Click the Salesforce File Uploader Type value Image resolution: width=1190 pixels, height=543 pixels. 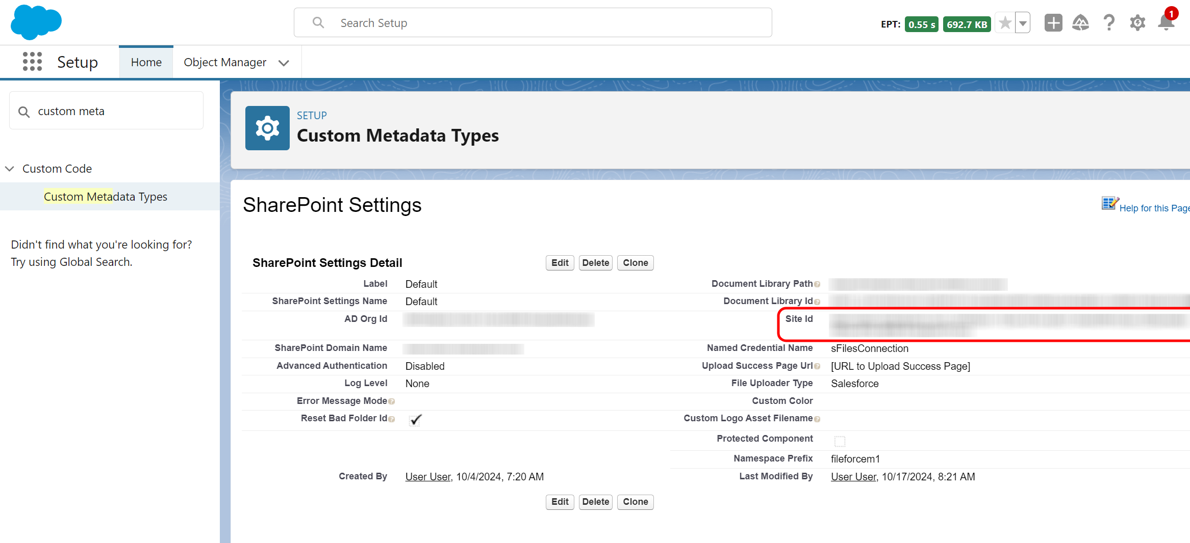click(855, 384)
